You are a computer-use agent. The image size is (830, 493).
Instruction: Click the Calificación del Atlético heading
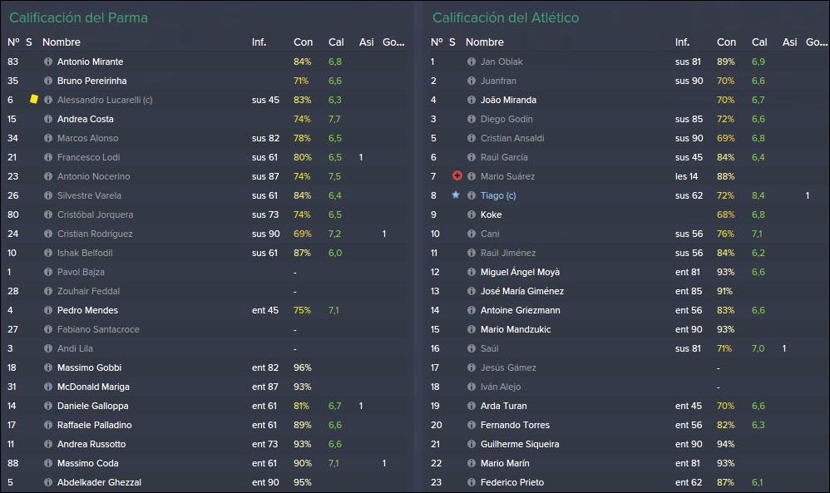506,17
